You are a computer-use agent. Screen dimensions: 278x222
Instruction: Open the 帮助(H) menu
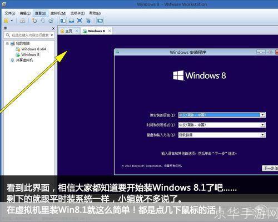(x=95, y=13)
